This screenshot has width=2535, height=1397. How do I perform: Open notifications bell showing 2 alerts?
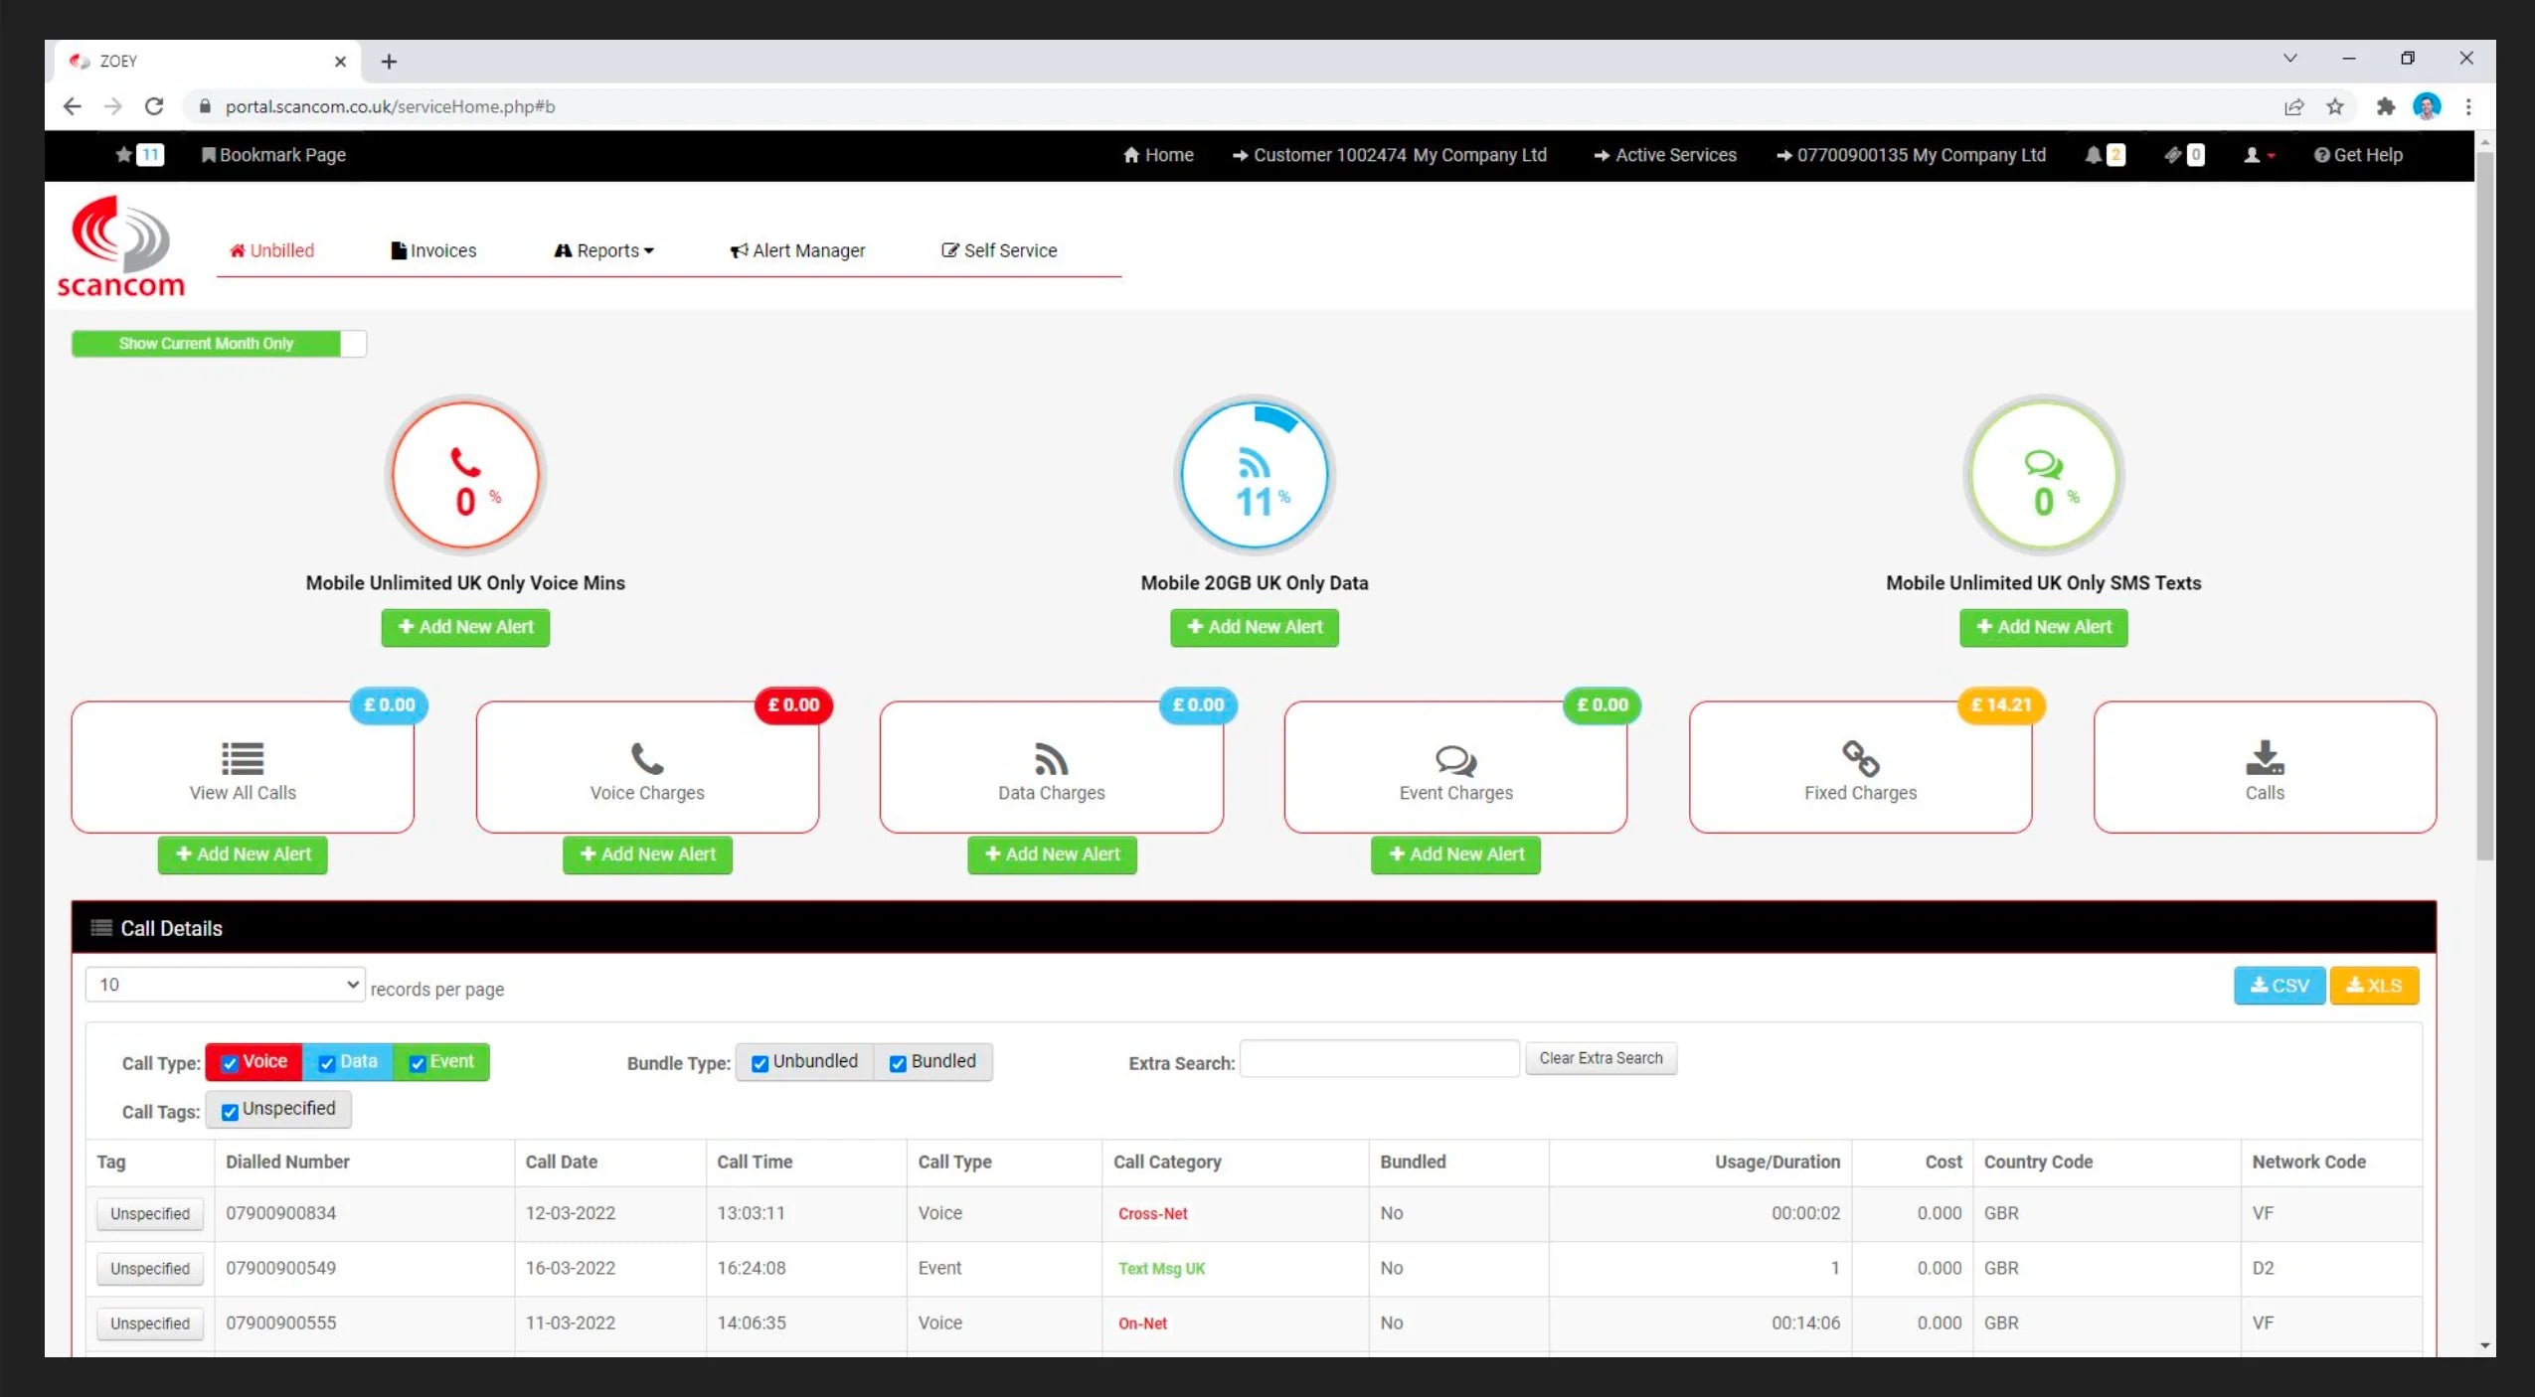[2100, 155]
